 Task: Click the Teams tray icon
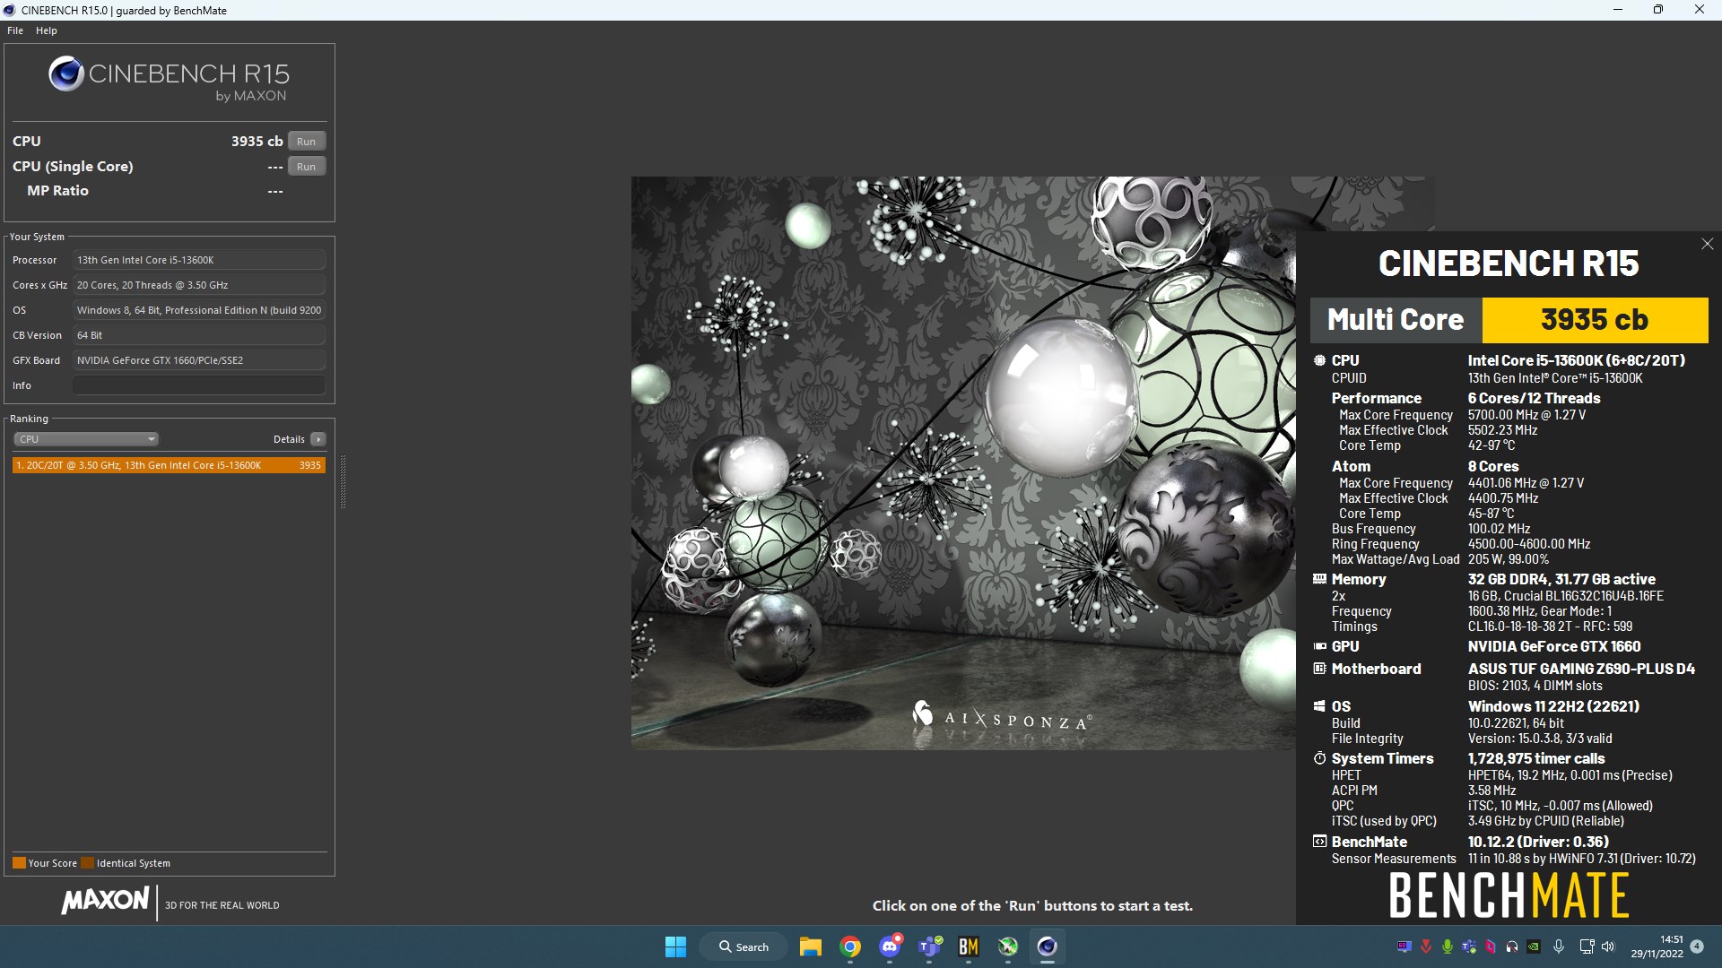click(1469, 946)
